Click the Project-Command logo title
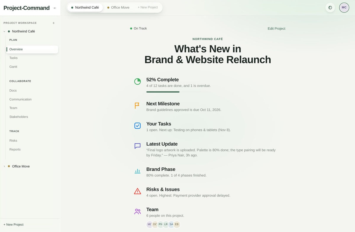 pos(26,8)
